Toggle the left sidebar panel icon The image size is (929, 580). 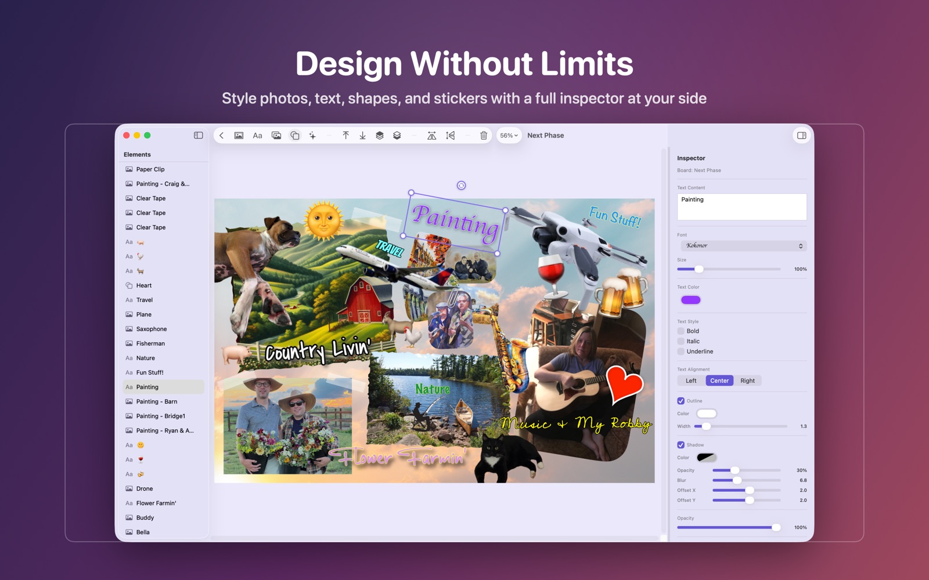[x=198, y=135]
